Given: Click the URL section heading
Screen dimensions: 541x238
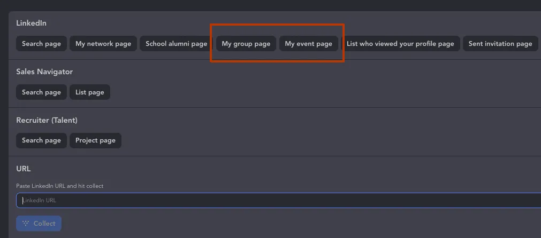Looking at the screenshot, I should click(x=24, y=169).
